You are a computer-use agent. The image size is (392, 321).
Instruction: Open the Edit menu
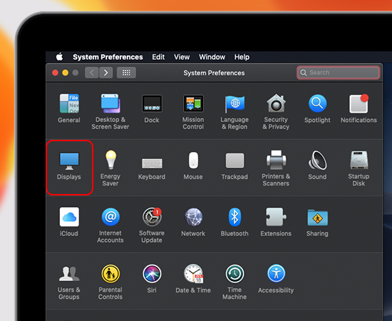tap(158, 57)
